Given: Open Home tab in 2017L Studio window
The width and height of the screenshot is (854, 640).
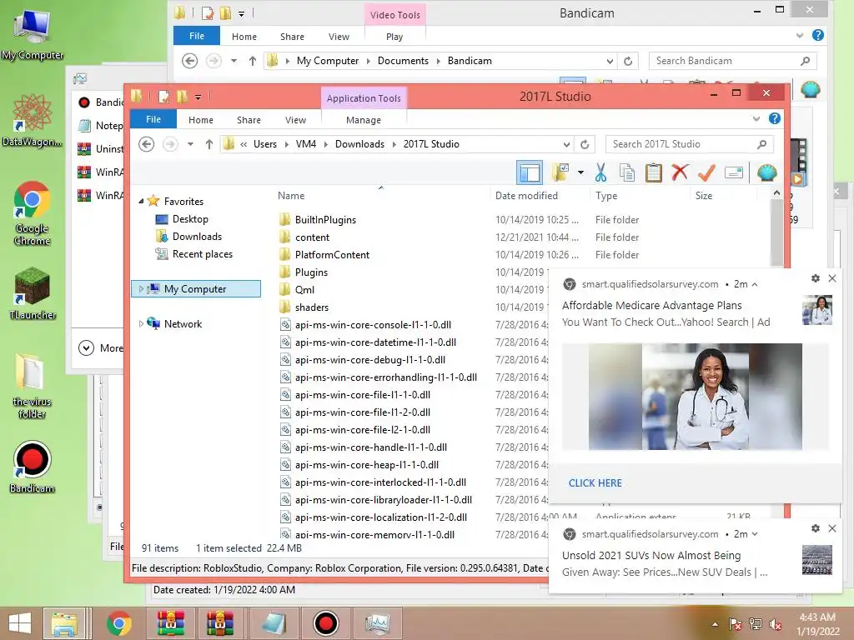Looking at the screenshot, I should point(201,120).
